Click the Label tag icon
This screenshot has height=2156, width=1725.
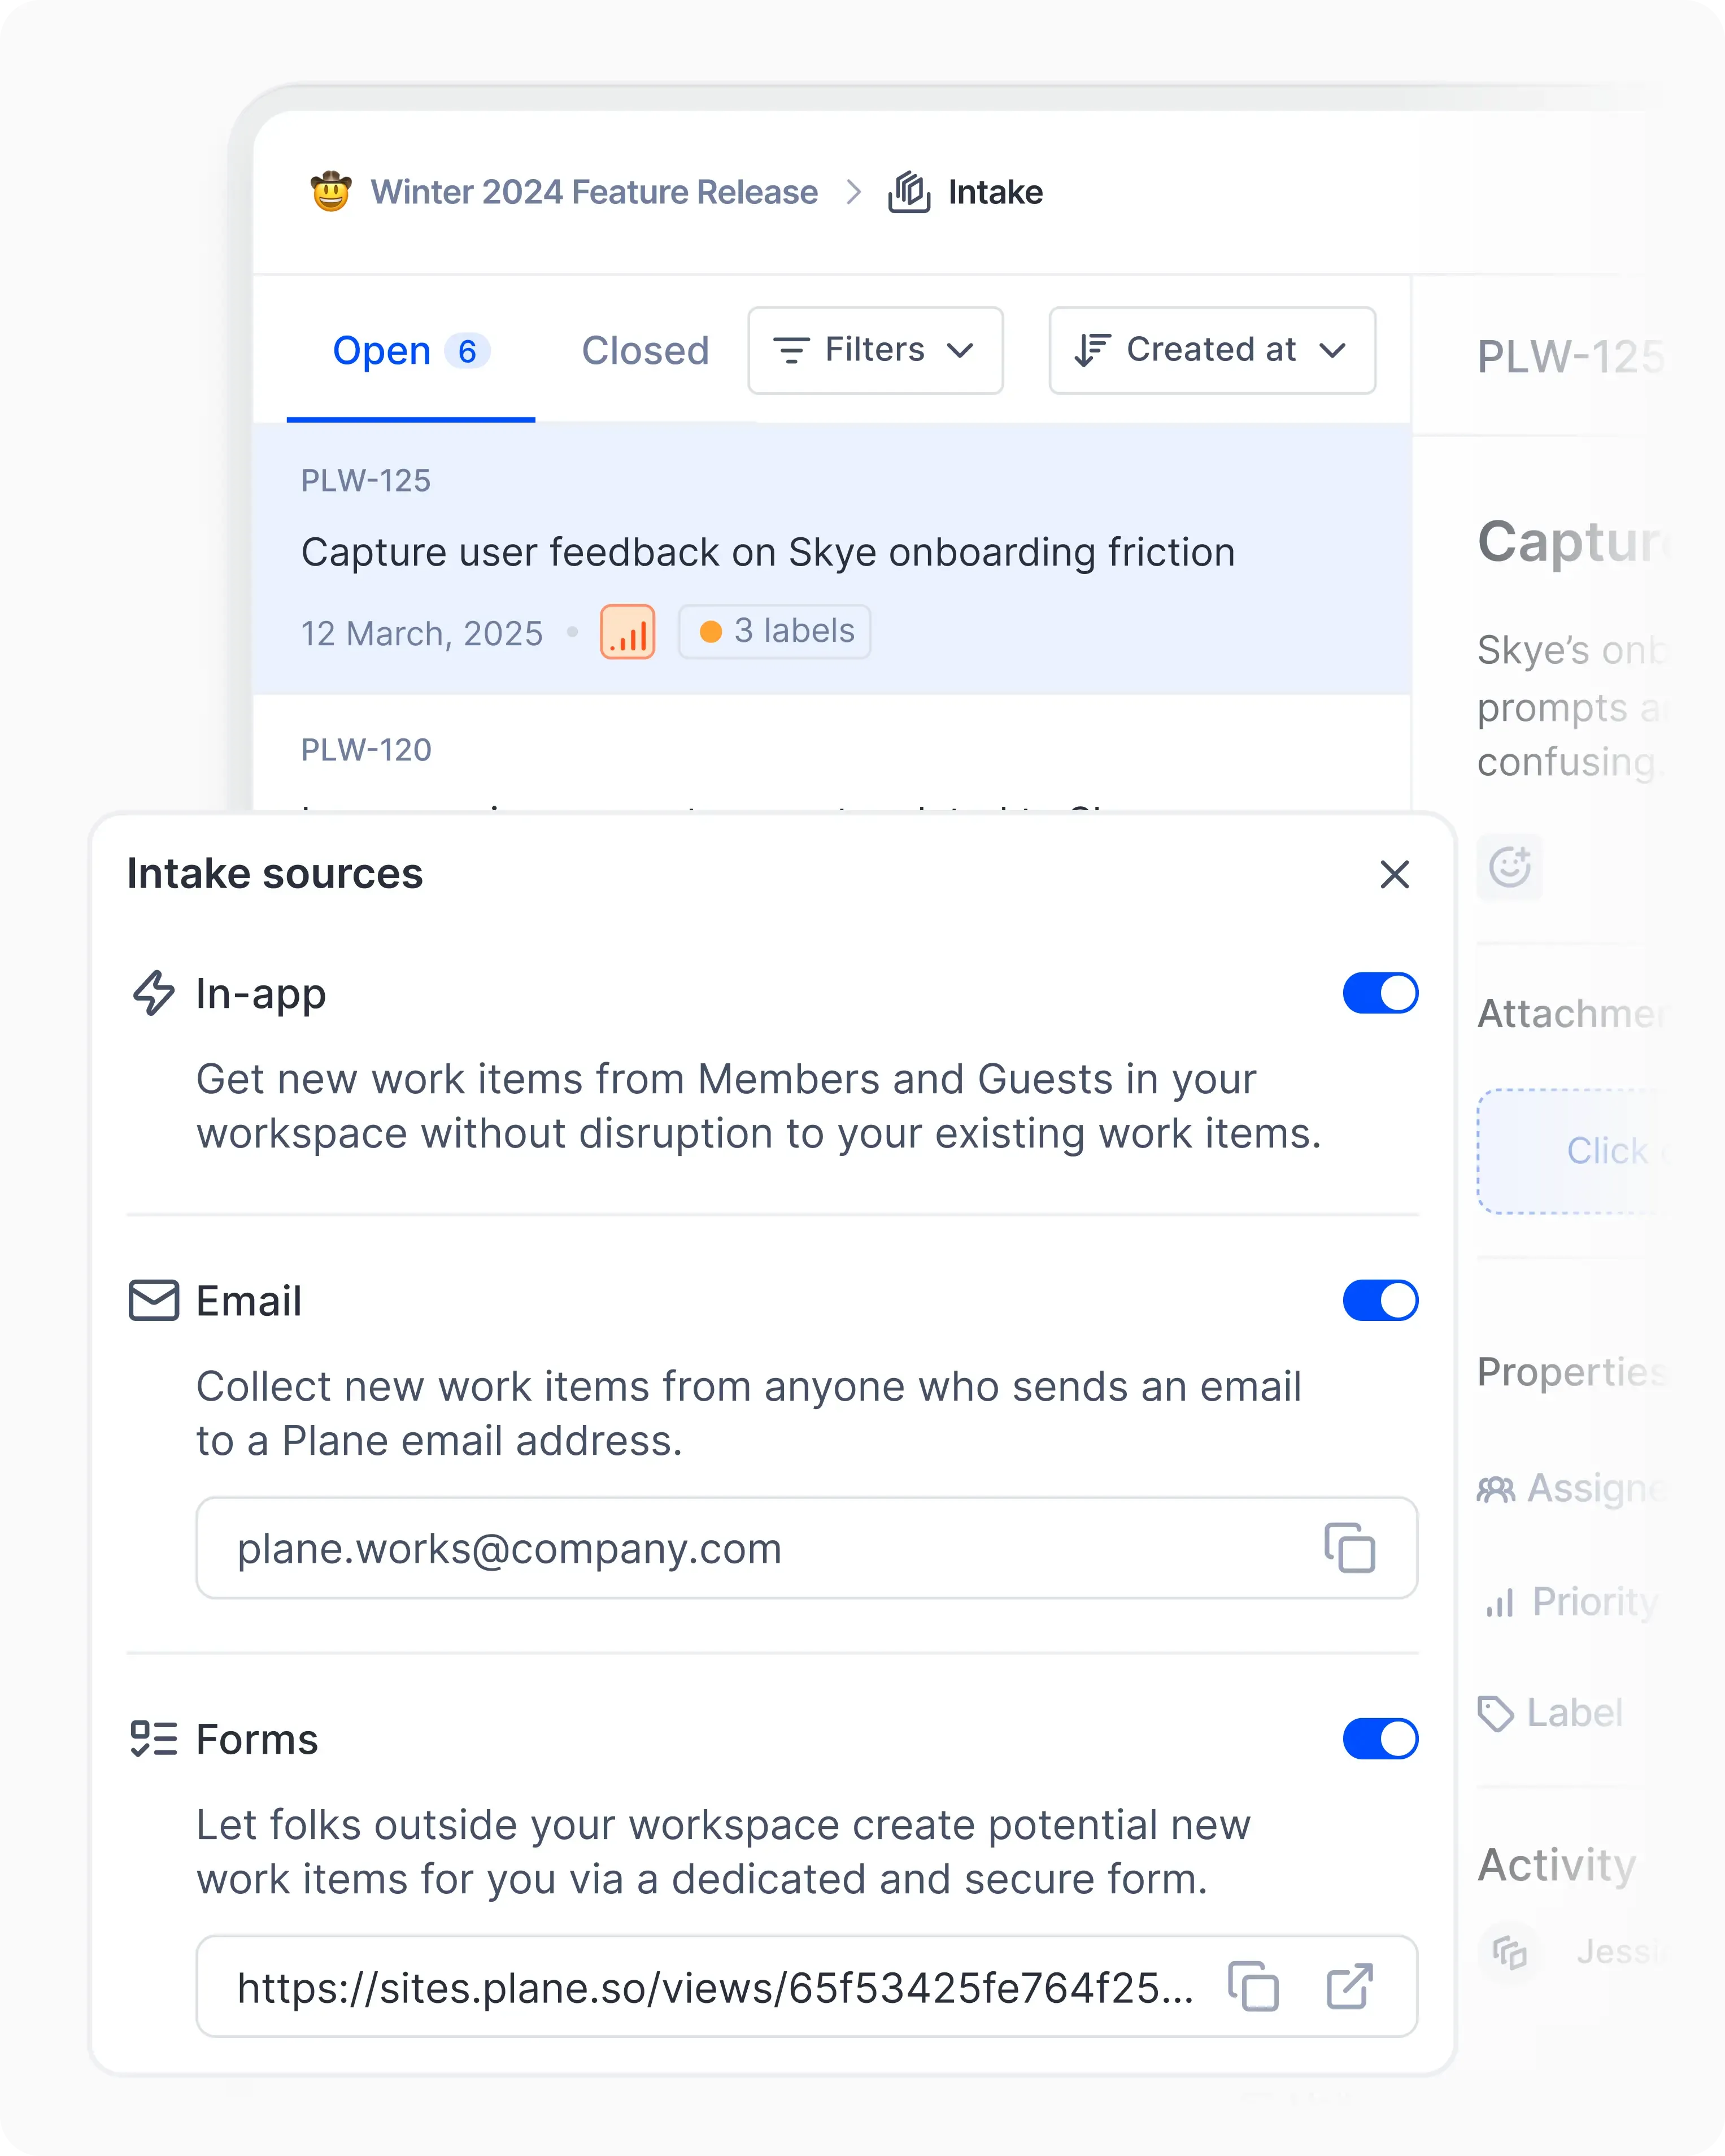(x=1496, y=1714)
